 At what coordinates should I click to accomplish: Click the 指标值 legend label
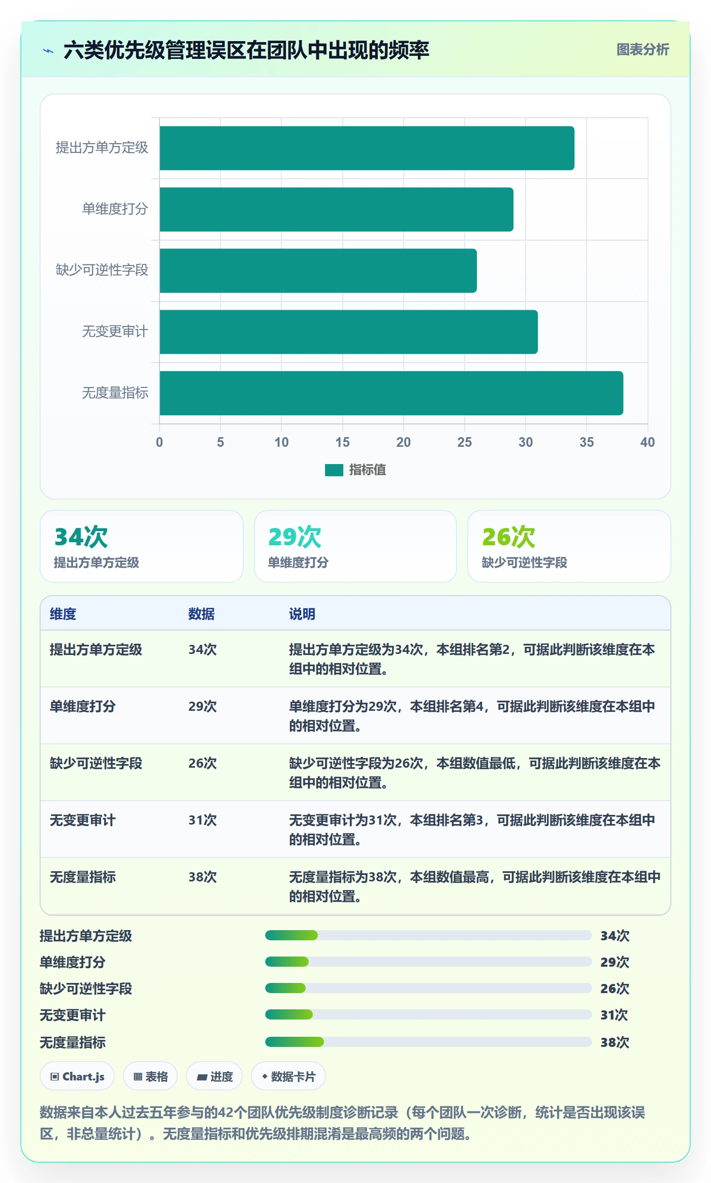(x=367, y=470)
